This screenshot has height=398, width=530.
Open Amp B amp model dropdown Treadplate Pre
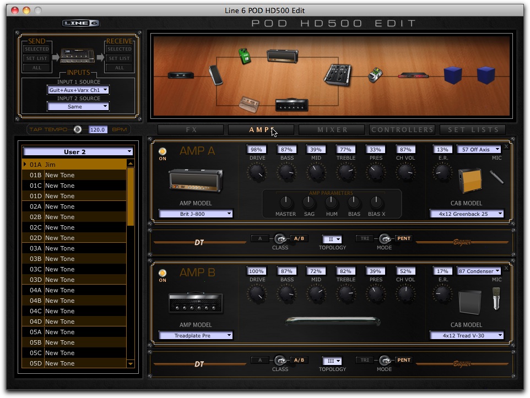tap(196, 335)
